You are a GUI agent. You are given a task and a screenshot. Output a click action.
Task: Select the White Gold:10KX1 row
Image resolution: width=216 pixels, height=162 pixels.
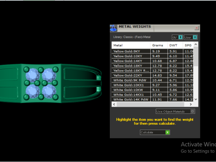coord(152,85)
